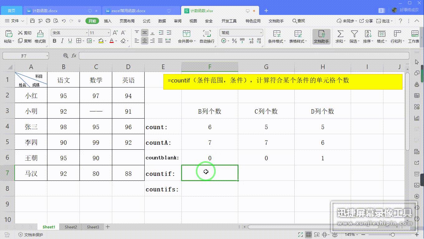This screenshot has width=424, height=239.
Task: Click the zoom slider handle
Action: (x=393, y=235)
